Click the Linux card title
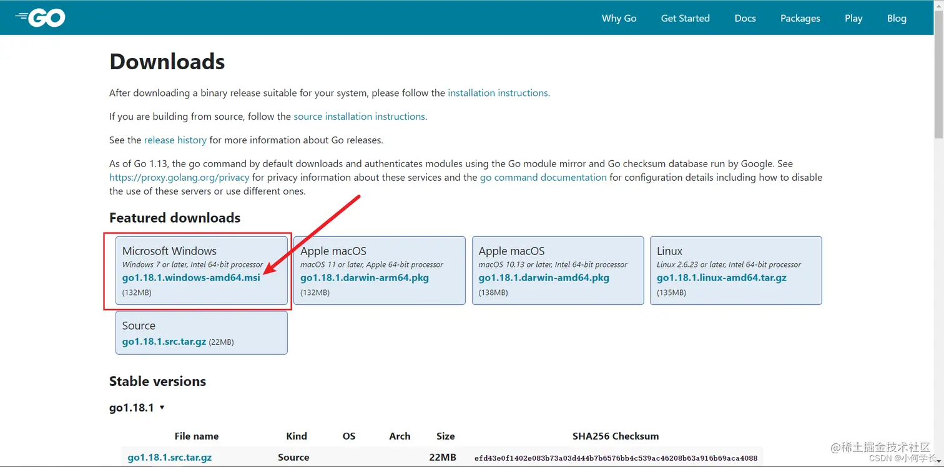Image resolution: width=944 pixels, height=467 pixels. point(669,251)
